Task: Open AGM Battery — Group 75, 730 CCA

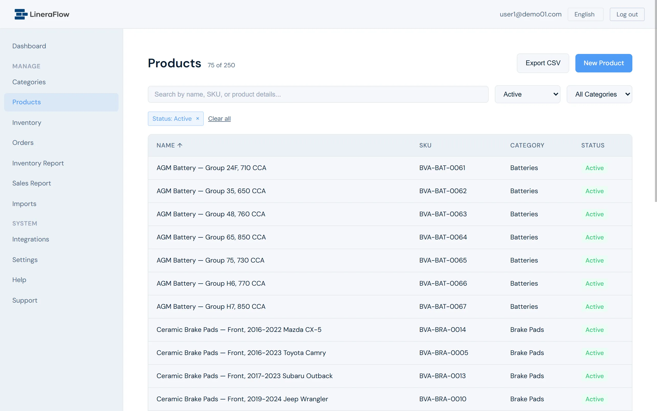Action: (210, 260)
